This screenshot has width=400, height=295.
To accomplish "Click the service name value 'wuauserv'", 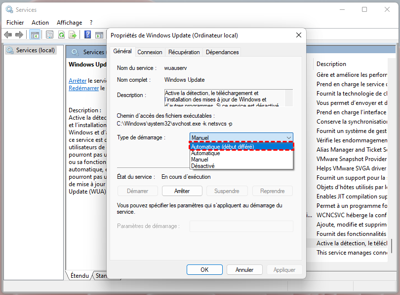I will pyautogui.click(x=175, y=68).
